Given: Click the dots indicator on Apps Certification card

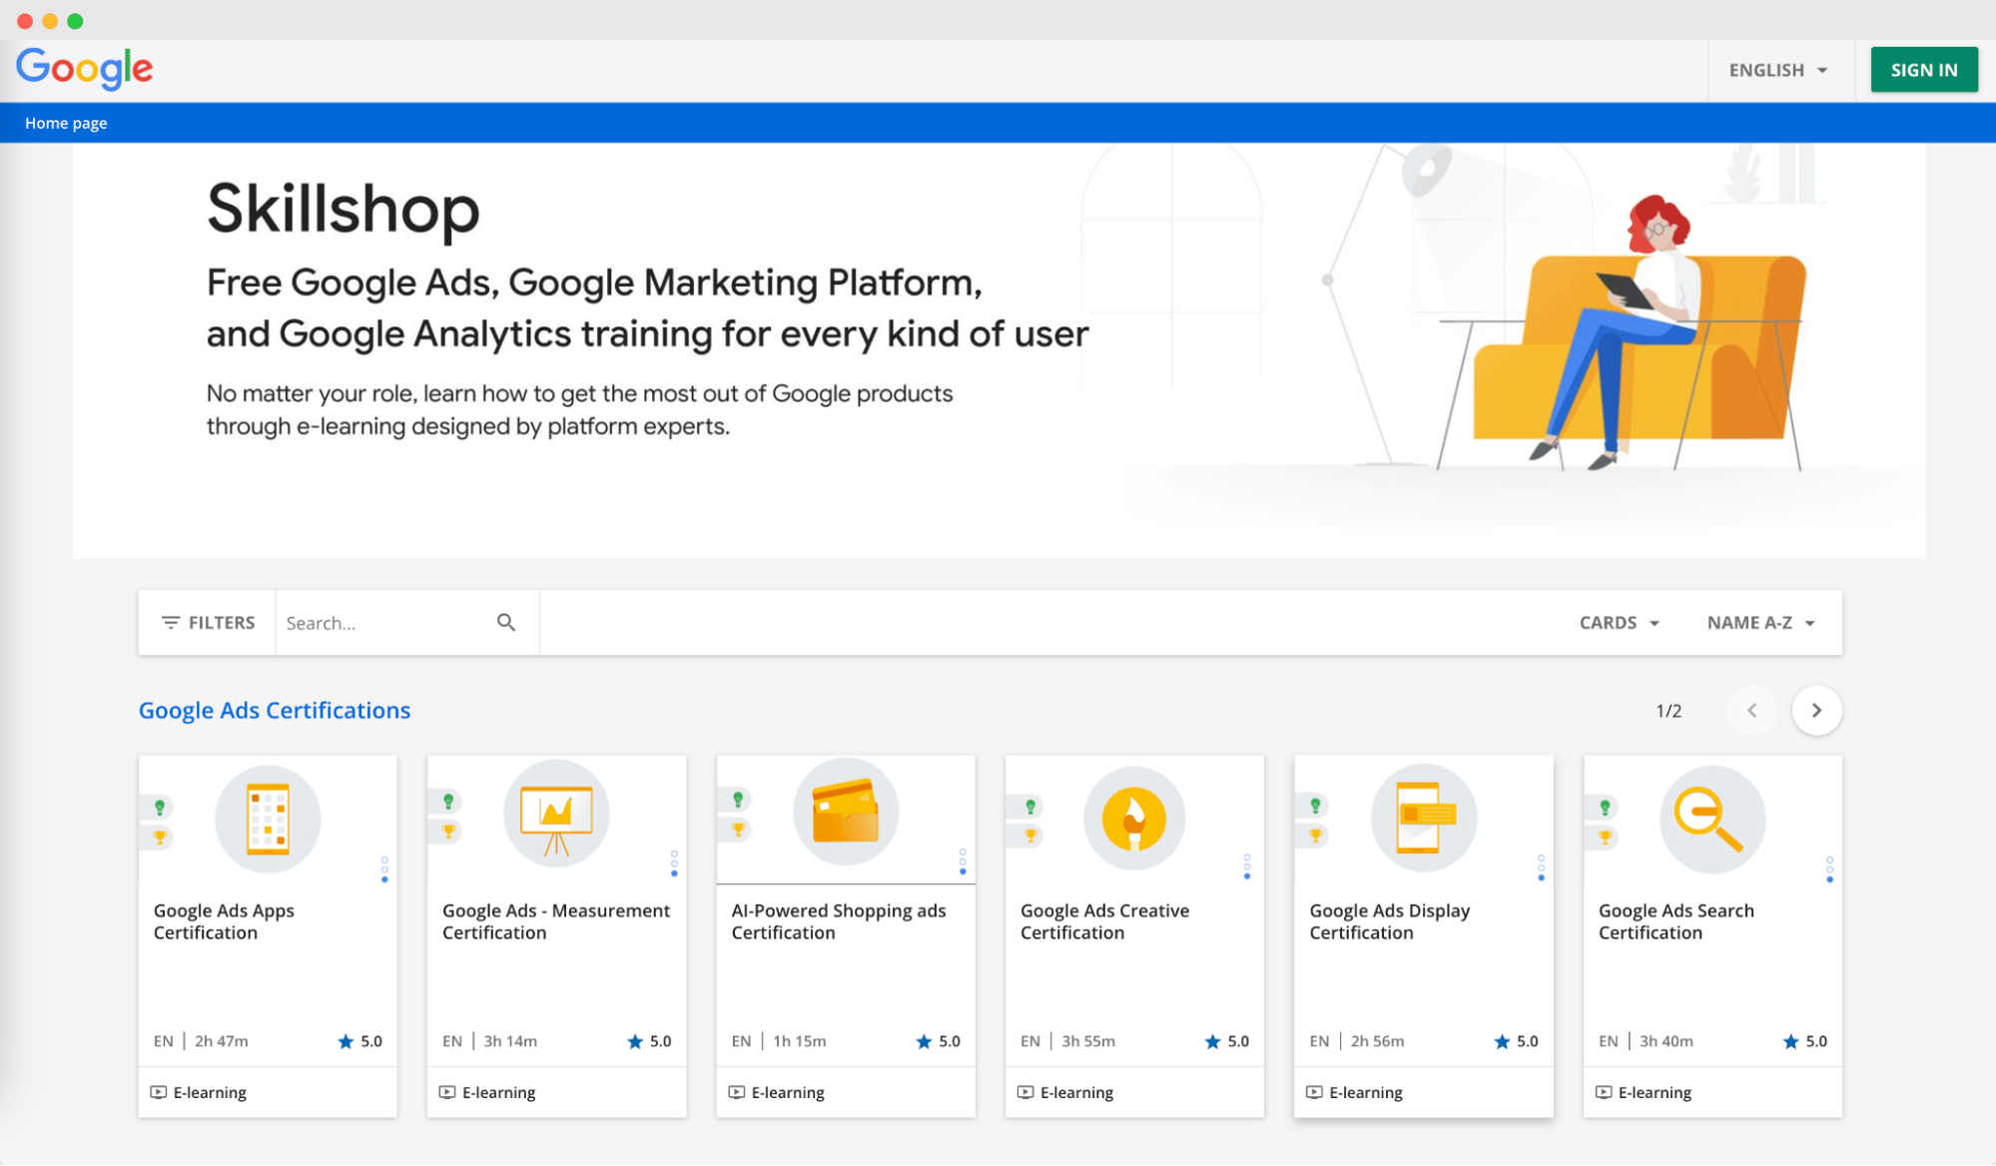Looking at the screenshot, I should pyautogui.click(x=384, y=869).
